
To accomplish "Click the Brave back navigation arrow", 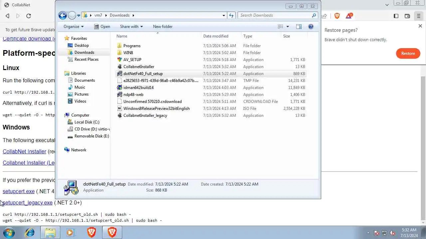I will (7, 16).
